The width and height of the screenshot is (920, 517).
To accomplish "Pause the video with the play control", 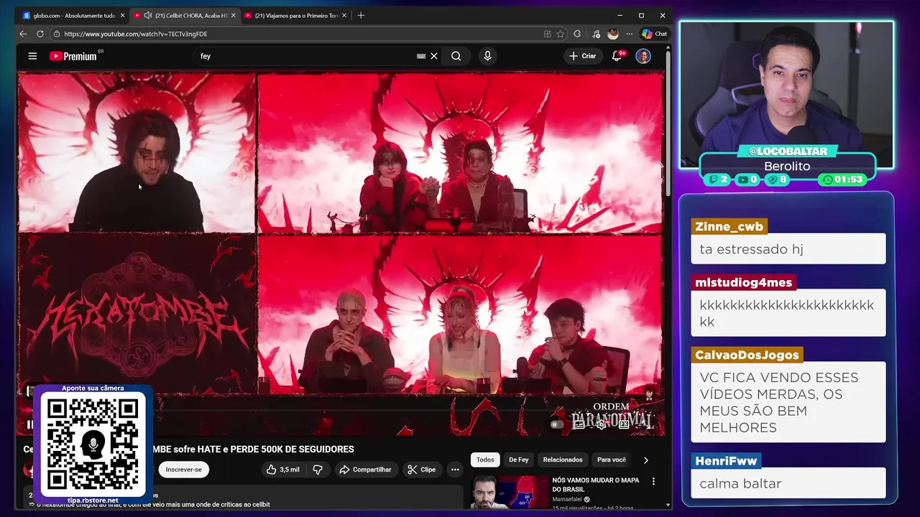I will (x=29, y=424).
